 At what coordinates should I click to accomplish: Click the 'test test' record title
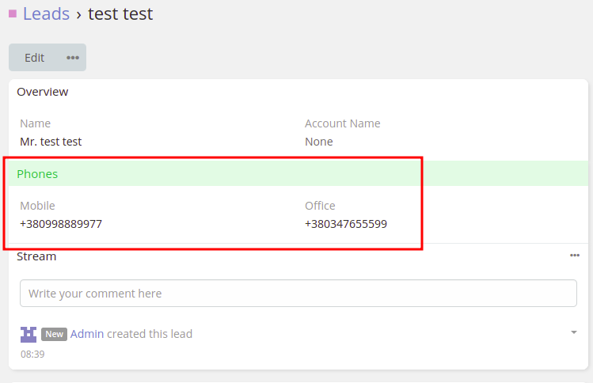tap(120, 13)
